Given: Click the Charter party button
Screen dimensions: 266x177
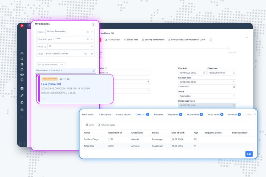Looking at the screenshot, I should [106, 125].
